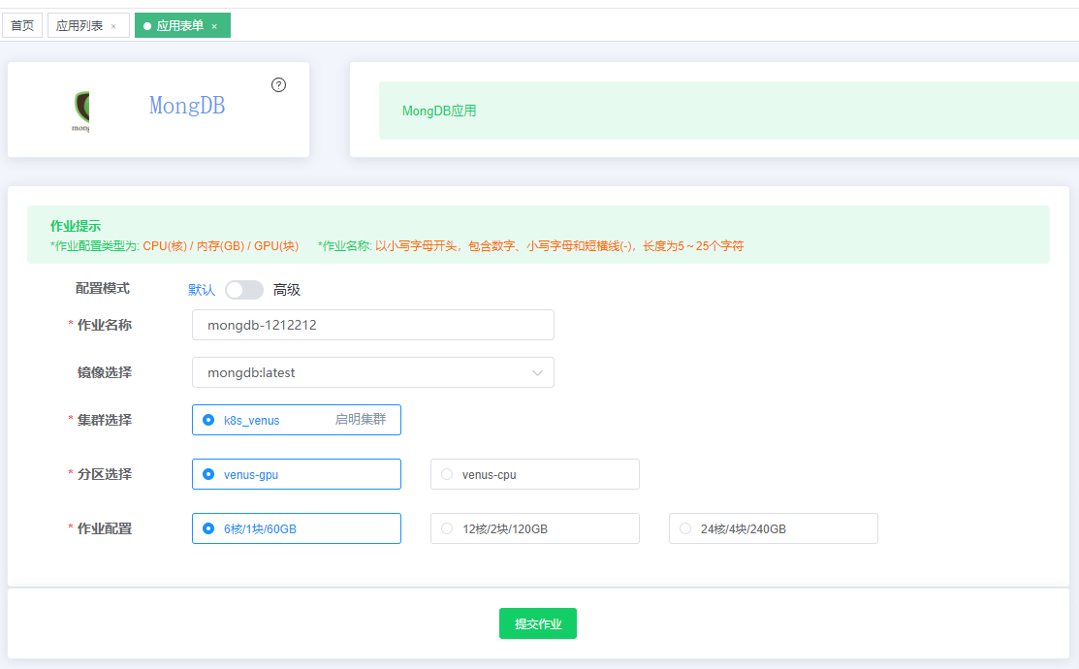Click the 启明集群 cluster label
The image size is (1079, 669).
[x=361, y=419]
